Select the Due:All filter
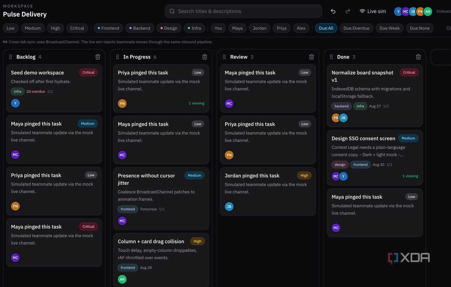Image resolution: width=451 pixels, height=287 pixels. point(326,28)
